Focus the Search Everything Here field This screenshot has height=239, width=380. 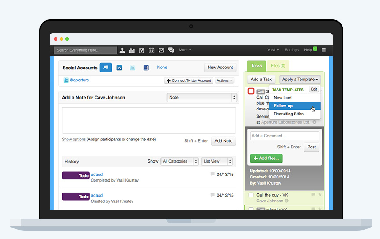coord(86,50)
